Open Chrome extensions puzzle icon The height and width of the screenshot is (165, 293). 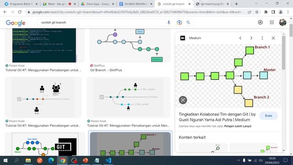[x=266, y=12]
